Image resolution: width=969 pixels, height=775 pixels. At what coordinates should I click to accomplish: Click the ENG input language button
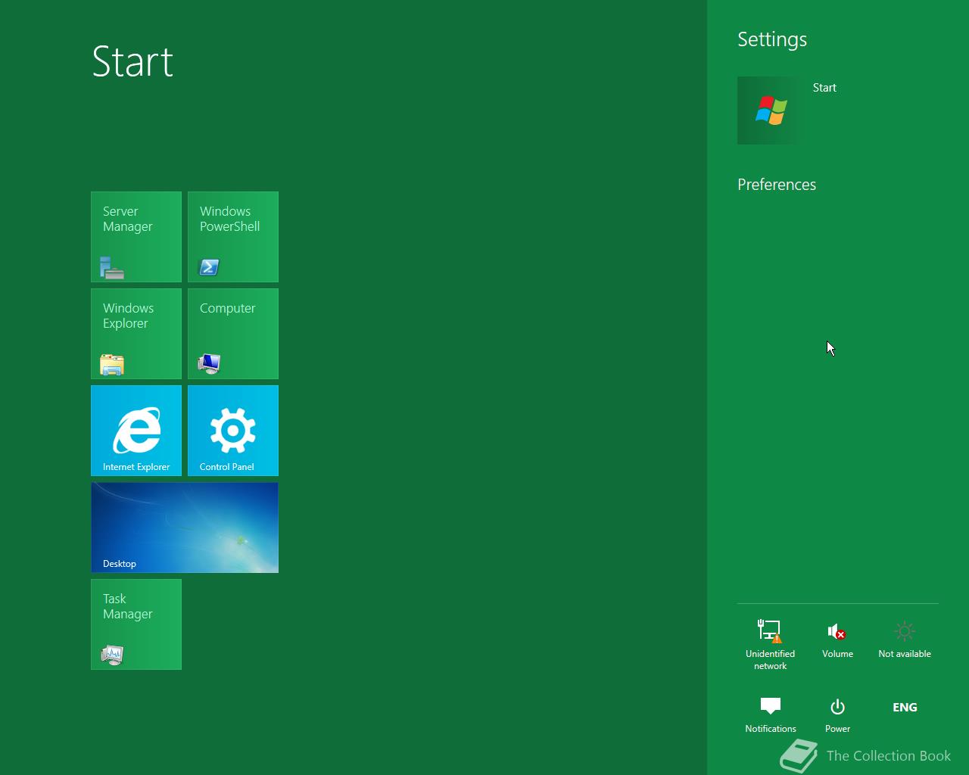click(905, 708)
